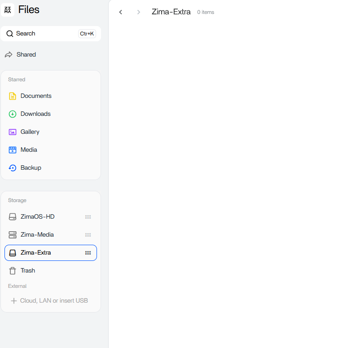Screen dimensions: 356x348
Task: Go forward with right chevron
Action: 138,12
